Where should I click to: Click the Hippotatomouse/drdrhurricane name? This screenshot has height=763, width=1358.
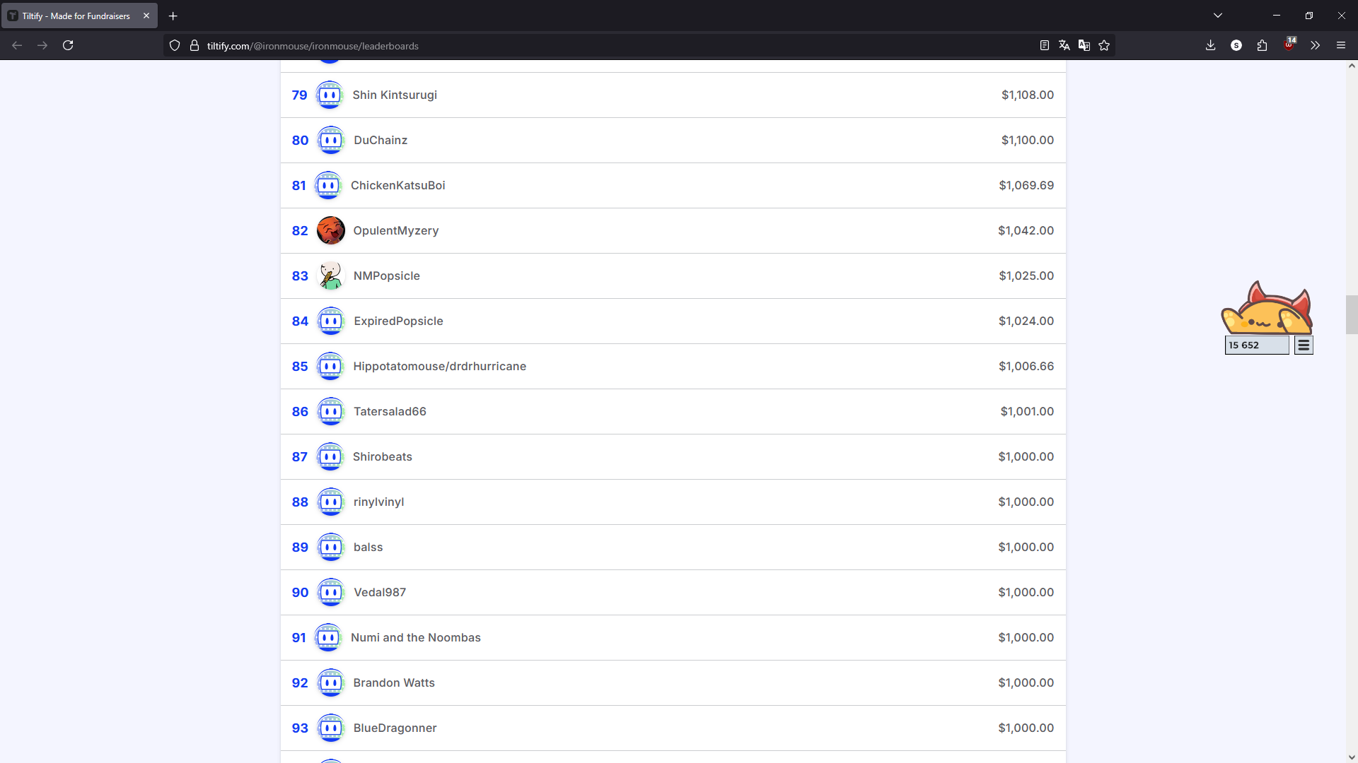pyautogui.click(x=440, y=366)
